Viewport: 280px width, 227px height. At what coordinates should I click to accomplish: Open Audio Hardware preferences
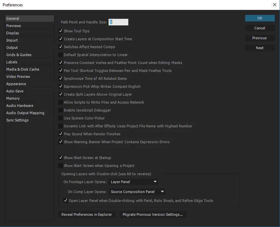pos(30,106)
